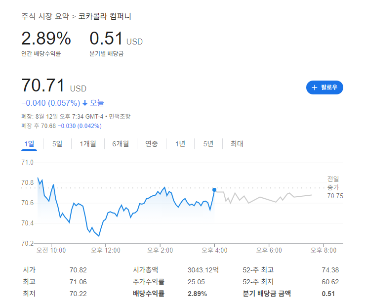Click the 팔로우 follow button
The height and width of the screenshot is (304, 365).
324,87
